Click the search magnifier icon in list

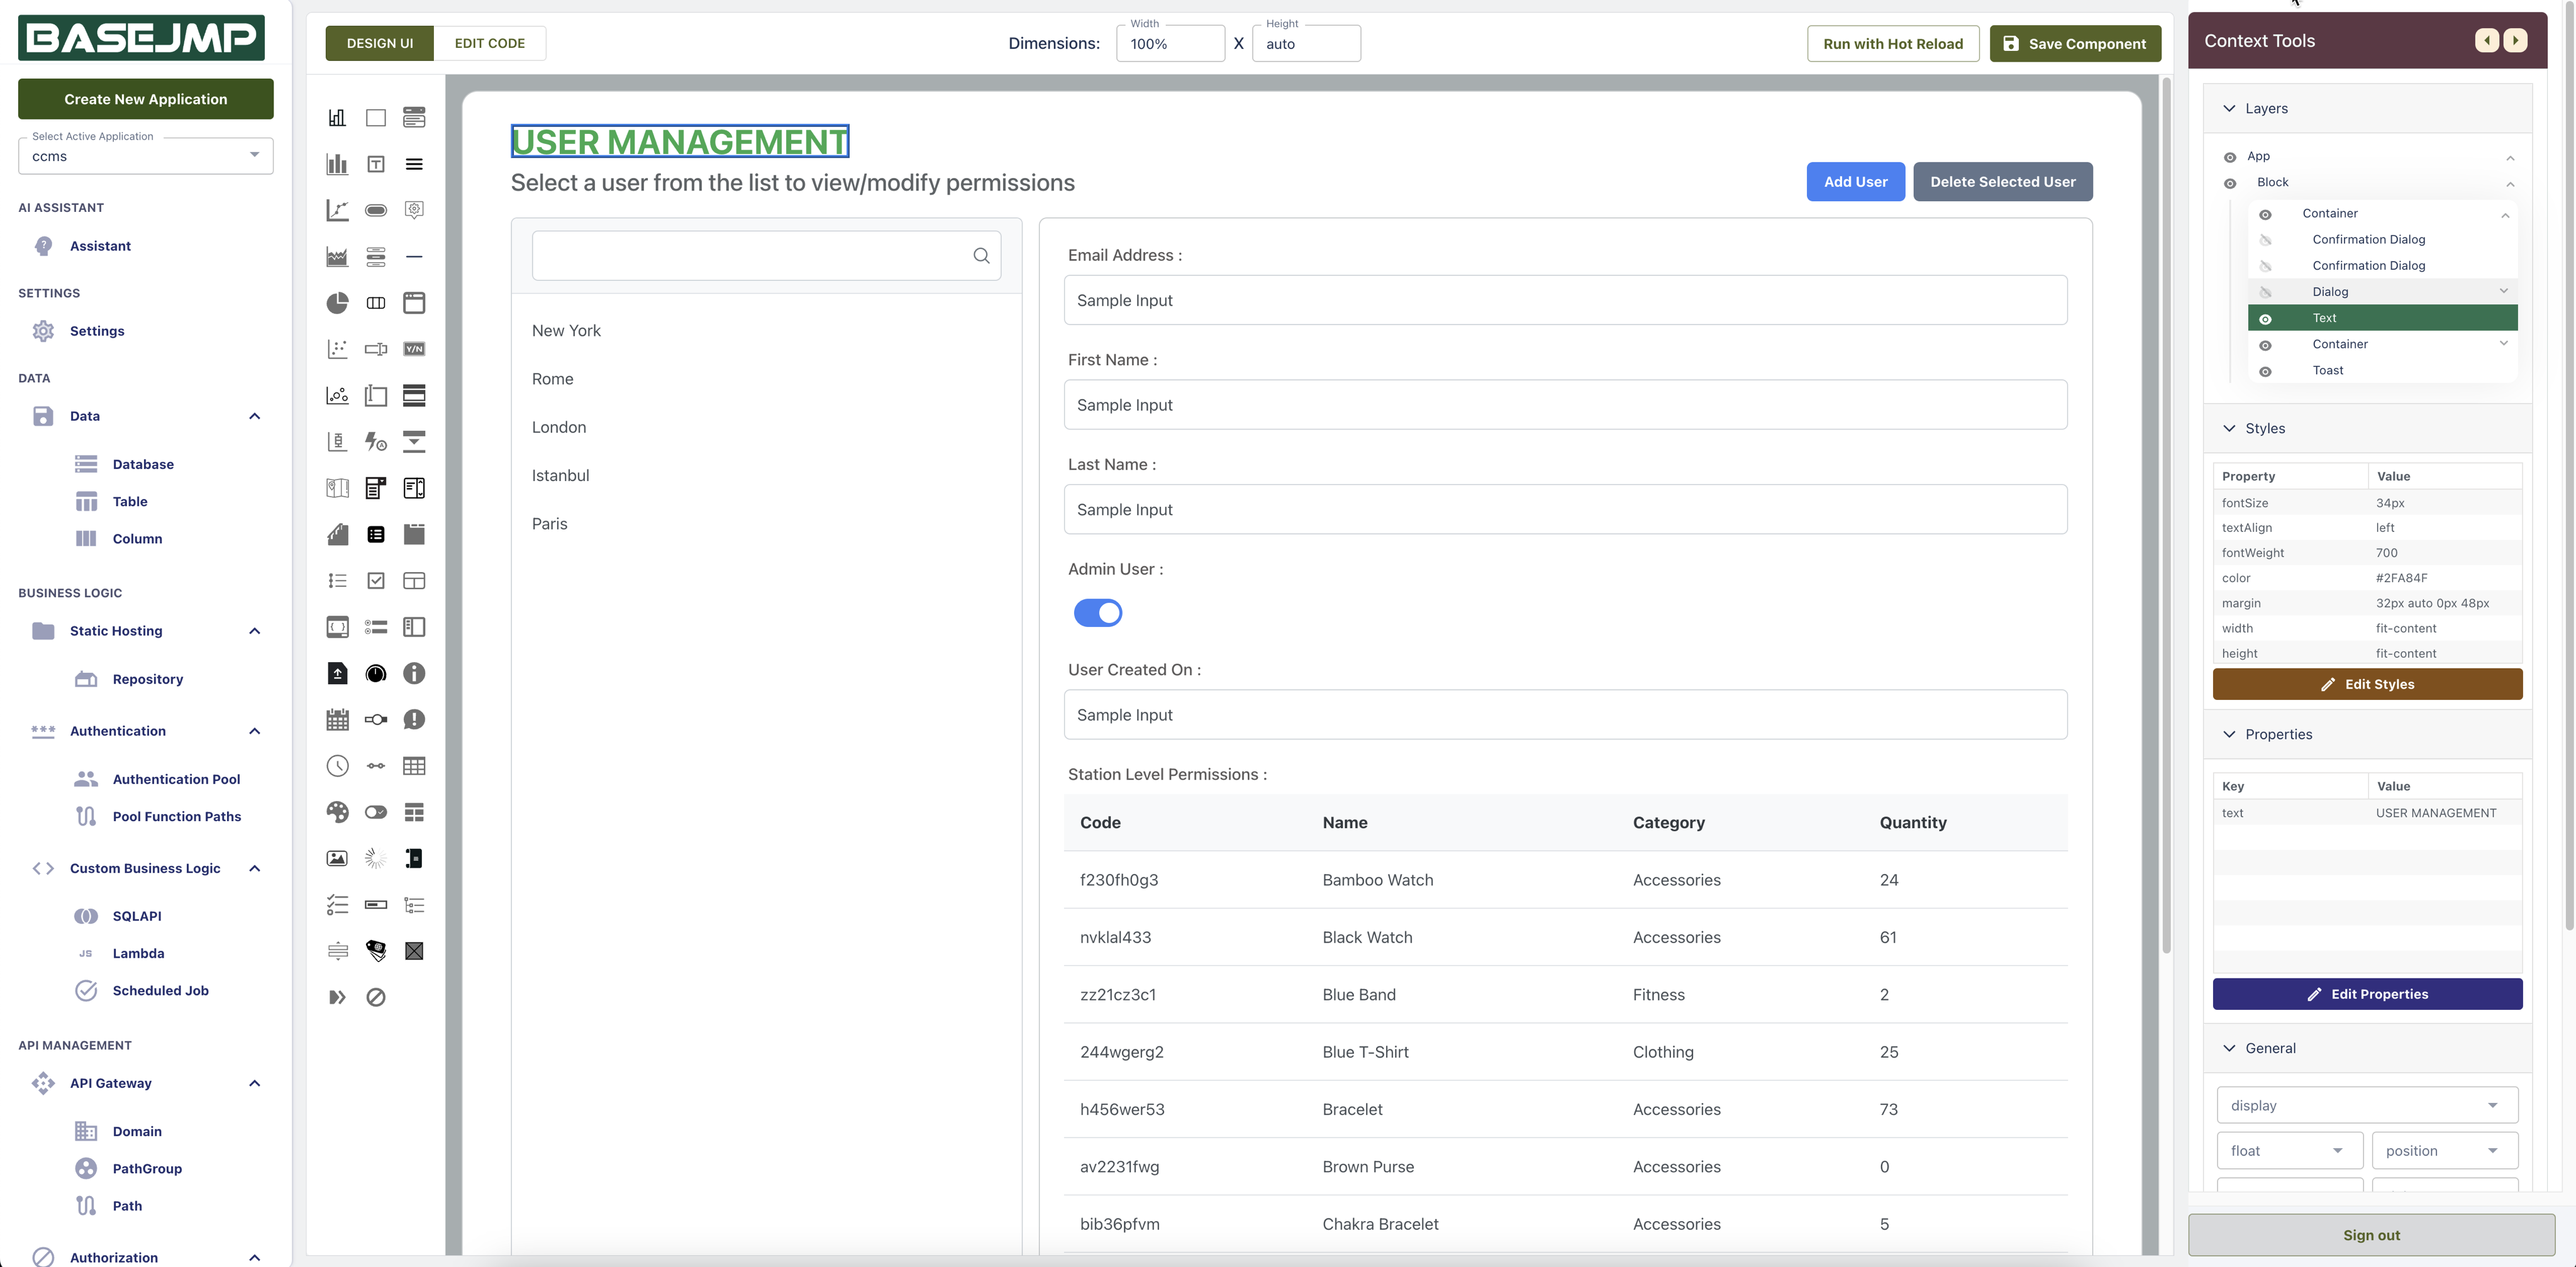[981, 256]
